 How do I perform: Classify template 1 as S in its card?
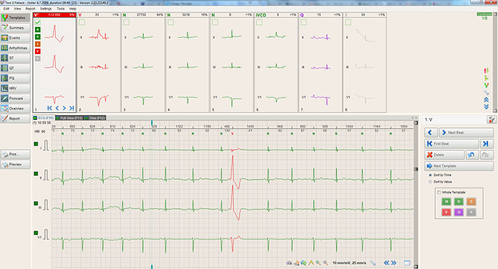[x=37, y=44]
